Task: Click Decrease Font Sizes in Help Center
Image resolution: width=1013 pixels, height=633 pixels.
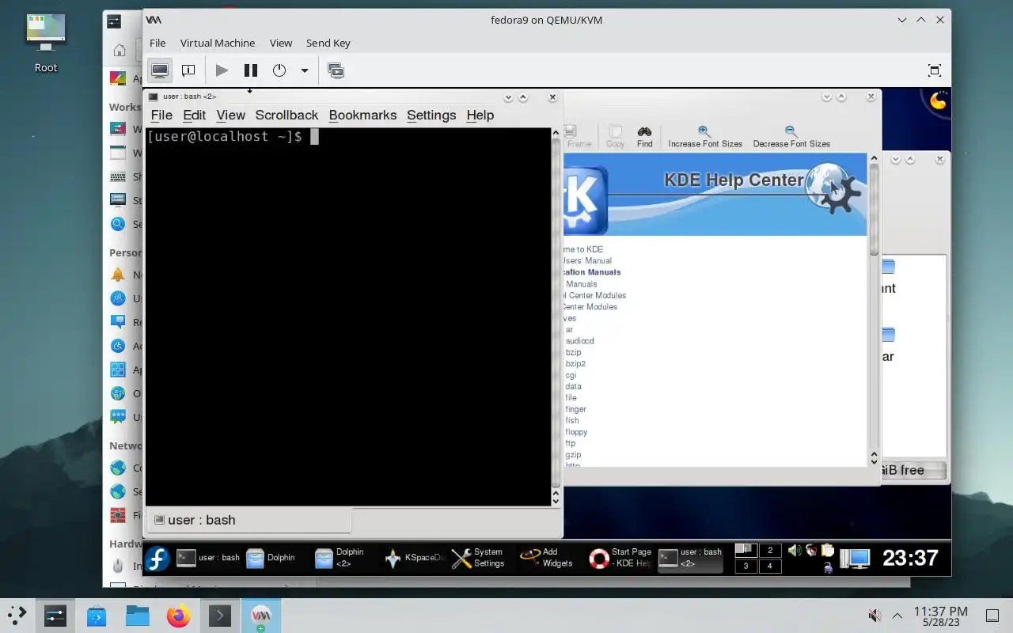Action: click(x=791, y=136)
